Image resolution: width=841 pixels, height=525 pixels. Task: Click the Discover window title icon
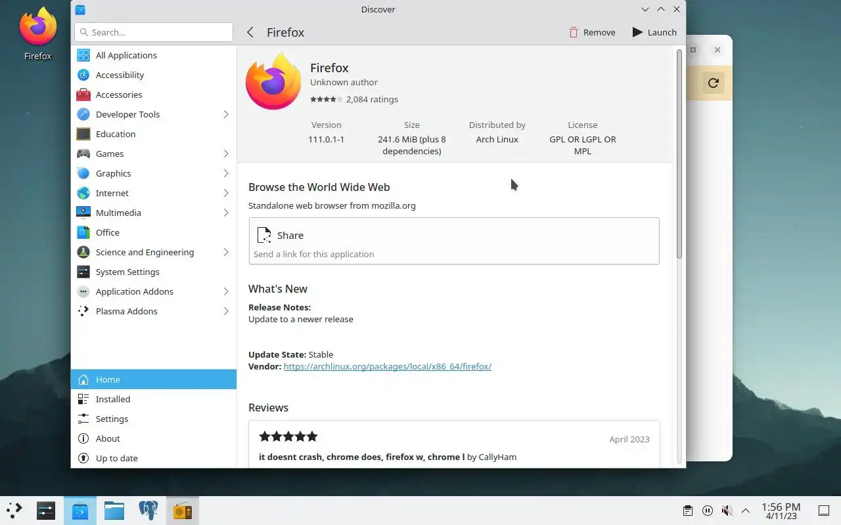tap(80, 9)
